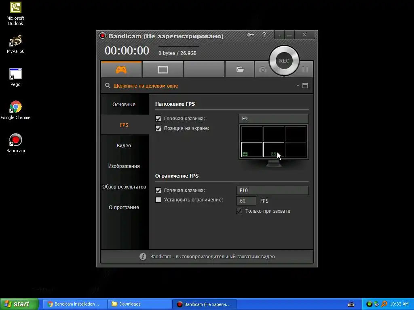Image resolution: width=414 pixels, height=310 pixels.
Task: Open the Обзор результатов tab
Action: click(x=124, y=186)
